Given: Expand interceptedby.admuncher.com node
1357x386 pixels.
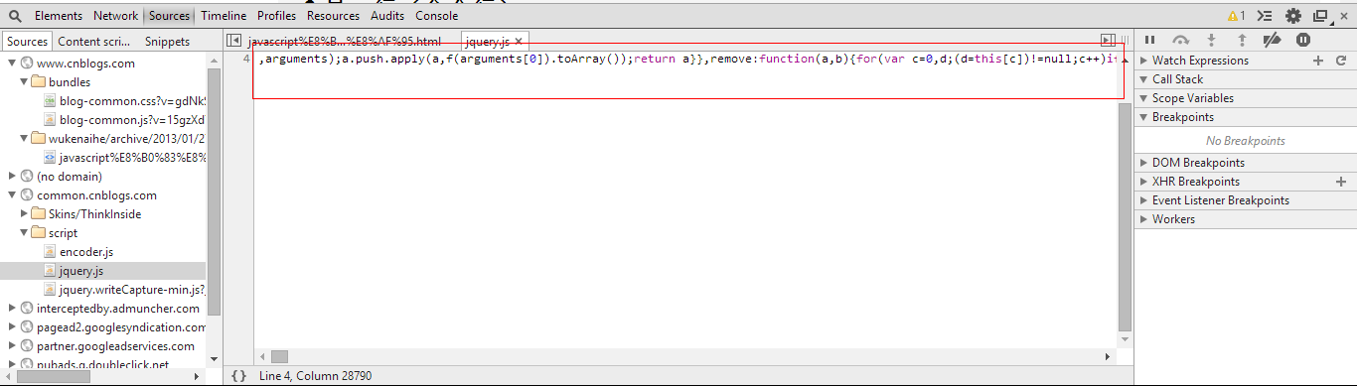Looking at the screenshot, I should 12,309.
